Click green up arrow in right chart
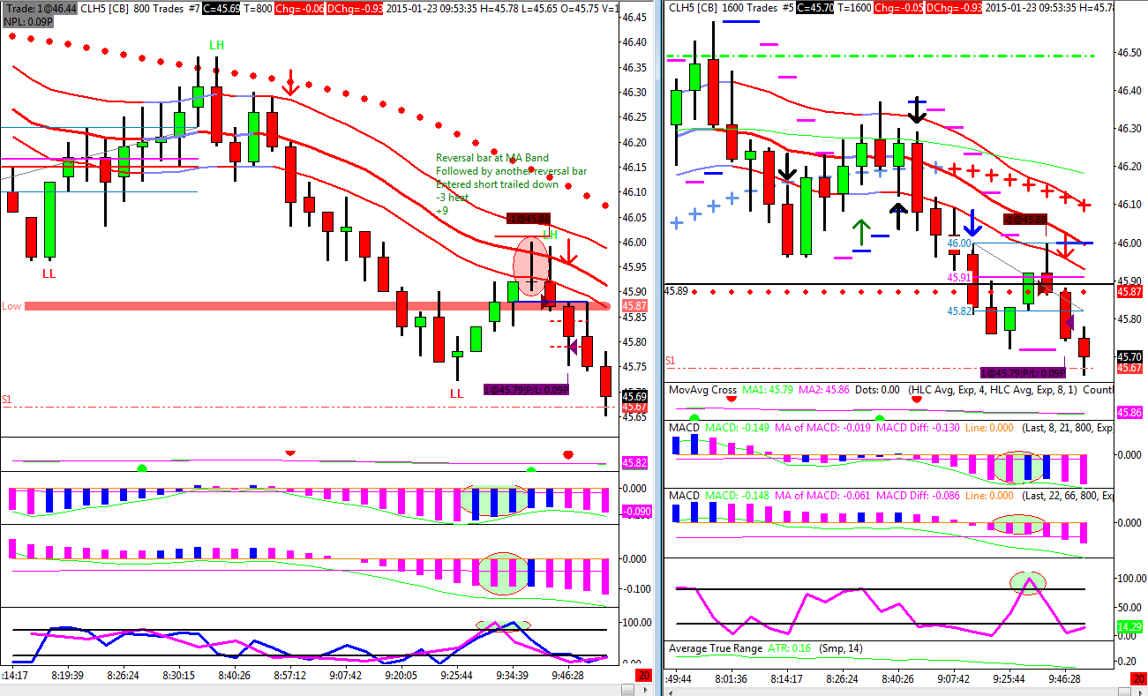This screenshot has height=696, width=1148. click(x=860, y=232)
